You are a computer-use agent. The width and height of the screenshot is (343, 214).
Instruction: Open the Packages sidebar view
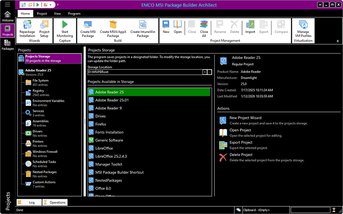pos(7,45)
